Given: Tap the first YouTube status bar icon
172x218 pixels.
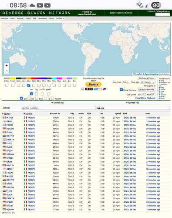Looking at the screenshot, I should 40,6.
